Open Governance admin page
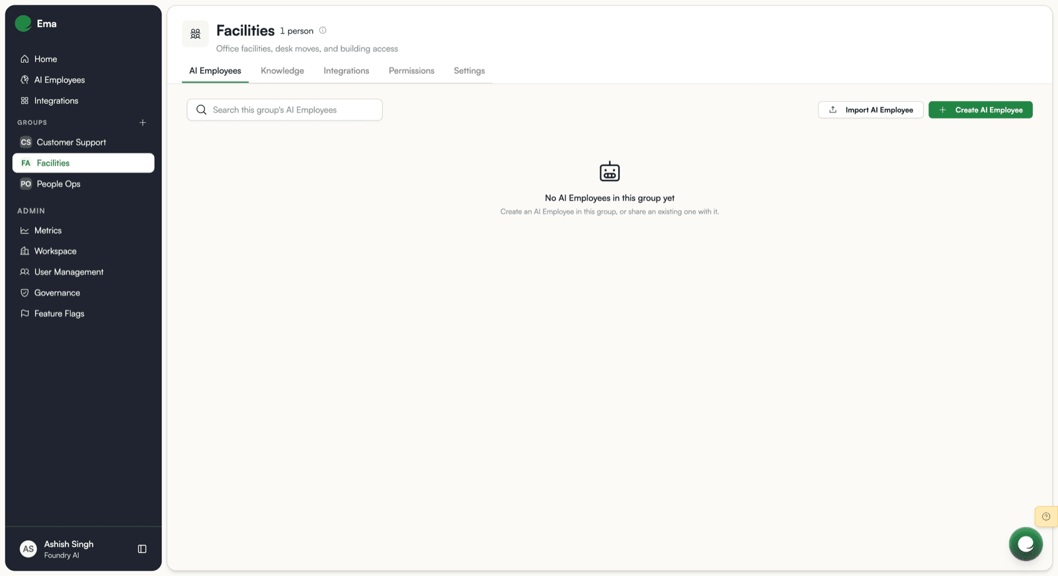This screenshot has height=576, width=1058. coord(83,293)
